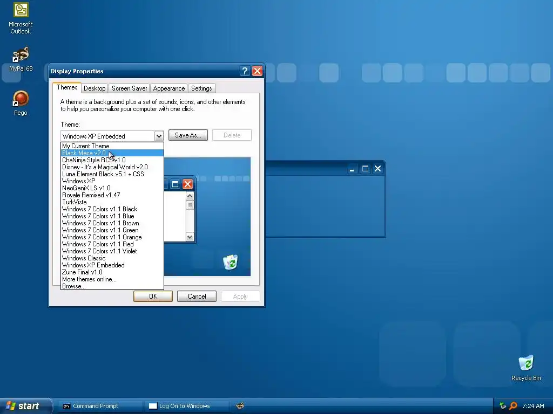Choose Windows 7 Colors v1.1 Orange
553x414 pixels.
pos(112,237)
